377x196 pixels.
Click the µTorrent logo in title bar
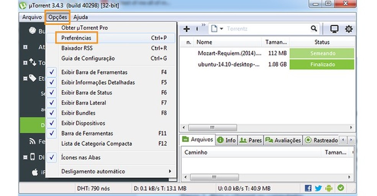click(23, 5)
